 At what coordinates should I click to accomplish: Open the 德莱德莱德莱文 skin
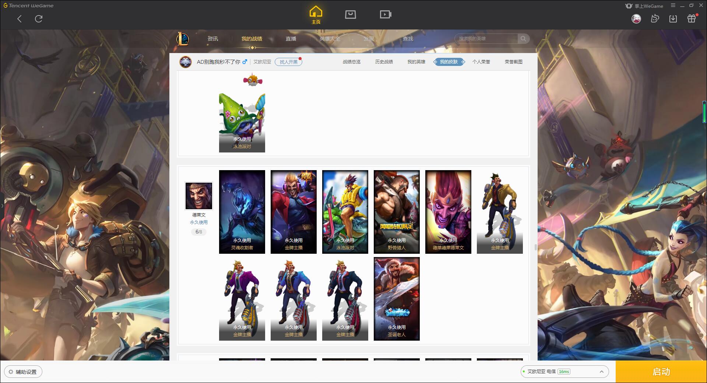[x=448, y=212]
